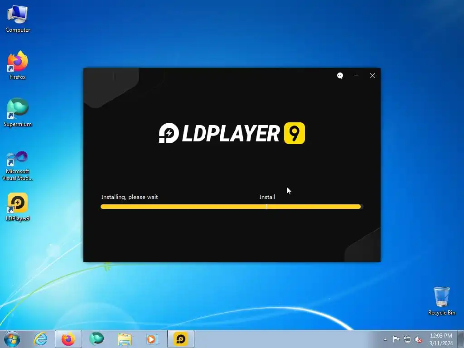Open Supermium from the taskbar
The image size is (464, 348).
click(x=97, y=339)
